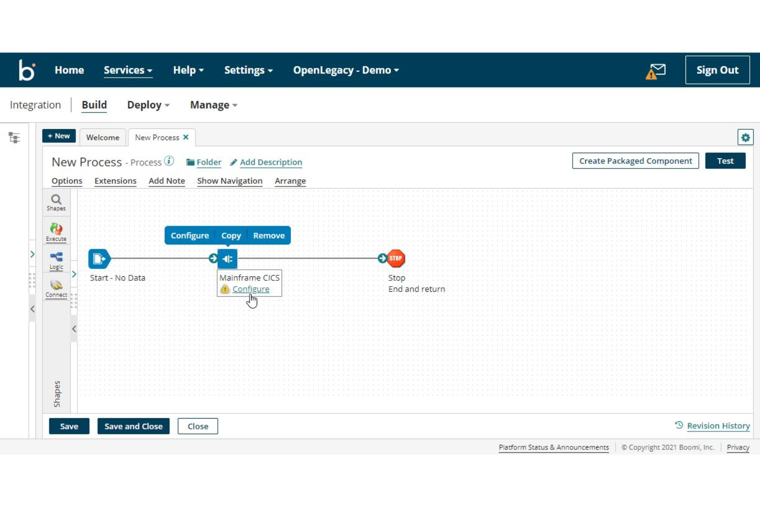This screenshot has width=760, height=507.
Task: Collapse the shapes palette left chevron
Action: click(x=74, y=329)
